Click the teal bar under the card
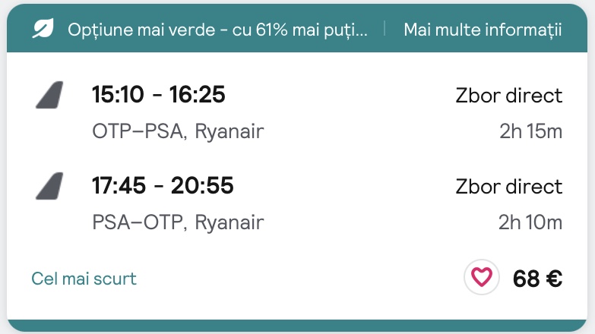Viewport: 595px width, 334px height. coord(297,326)
